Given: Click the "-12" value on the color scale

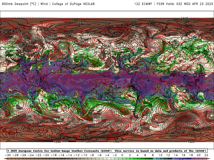Looking at the screenshot, I should (x=77, y=155).
